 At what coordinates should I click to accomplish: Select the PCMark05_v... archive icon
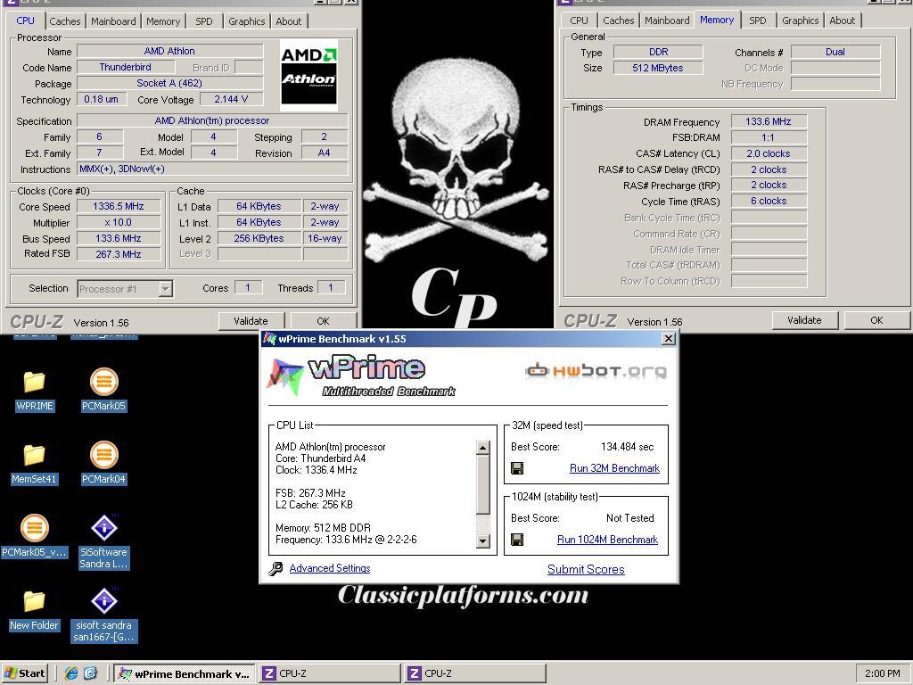coord(35,537)
